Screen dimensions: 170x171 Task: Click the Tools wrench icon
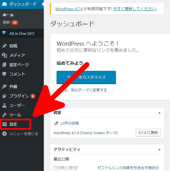click(x=4, y=115)
